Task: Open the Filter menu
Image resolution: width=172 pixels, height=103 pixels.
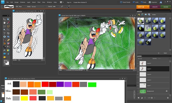Action: pyautogui.click(x=39, y=2)
